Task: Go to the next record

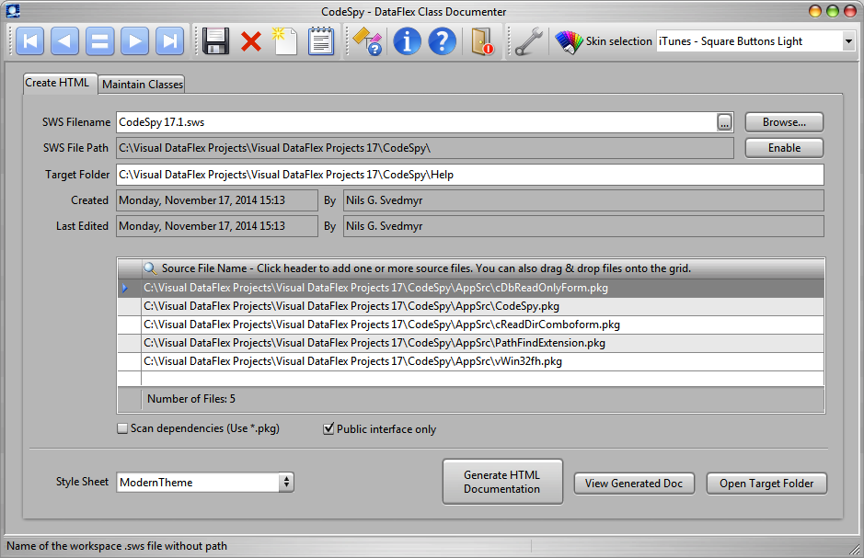Action: pyautogui.click(x=135, y=41)
